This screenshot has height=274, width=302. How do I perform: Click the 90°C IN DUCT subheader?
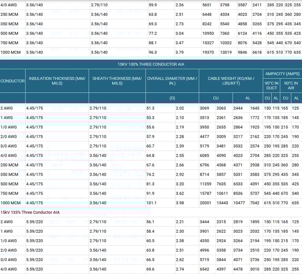[272, 85]
